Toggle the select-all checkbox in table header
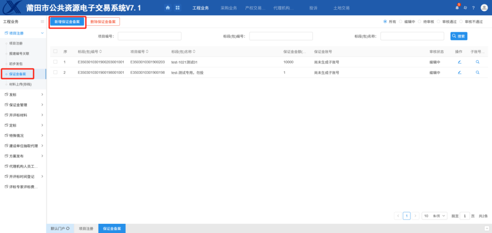Screen dimensions: 492x233 (x=56, y=51)
